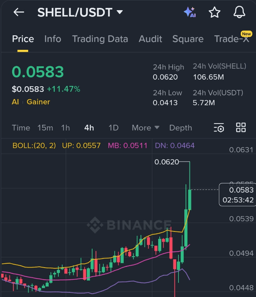Viewport: 256px width, 297px height.
Task: Tap the current price countdown box 02:53:42
Action: tap(238, 195)
